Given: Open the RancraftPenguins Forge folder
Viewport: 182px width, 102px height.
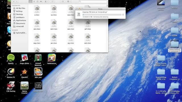Looking at the screenshot, I should click(x=161, y=72).
